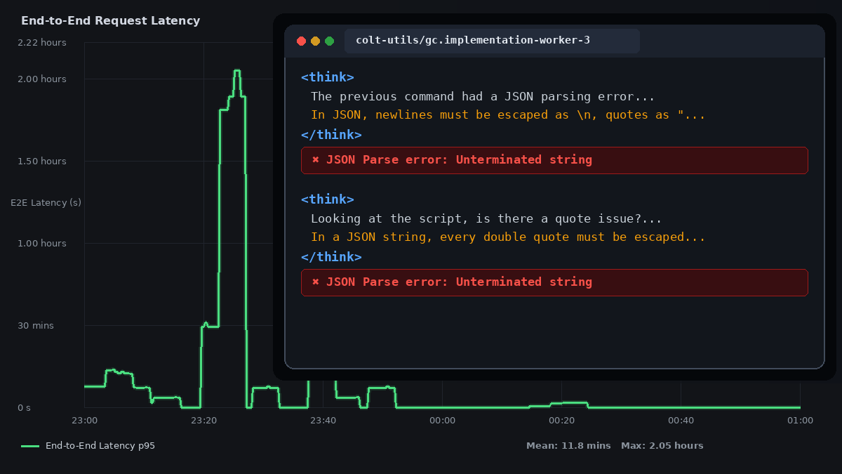
Task: Click 'Looking at the script, is there a quote issue' line
Action: pos(486,218)
